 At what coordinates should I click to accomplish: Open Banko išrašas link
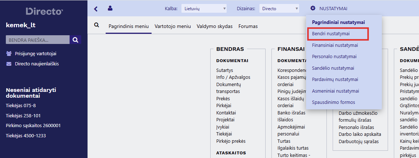pos(291,113)
